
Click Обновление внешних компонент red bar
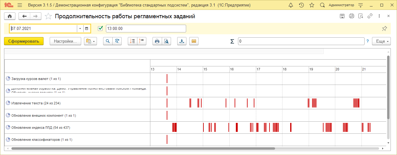tap(167, 115)
